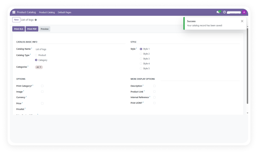Enable Product Link checkbox
The image size is (258, 154).
[154, 92]
